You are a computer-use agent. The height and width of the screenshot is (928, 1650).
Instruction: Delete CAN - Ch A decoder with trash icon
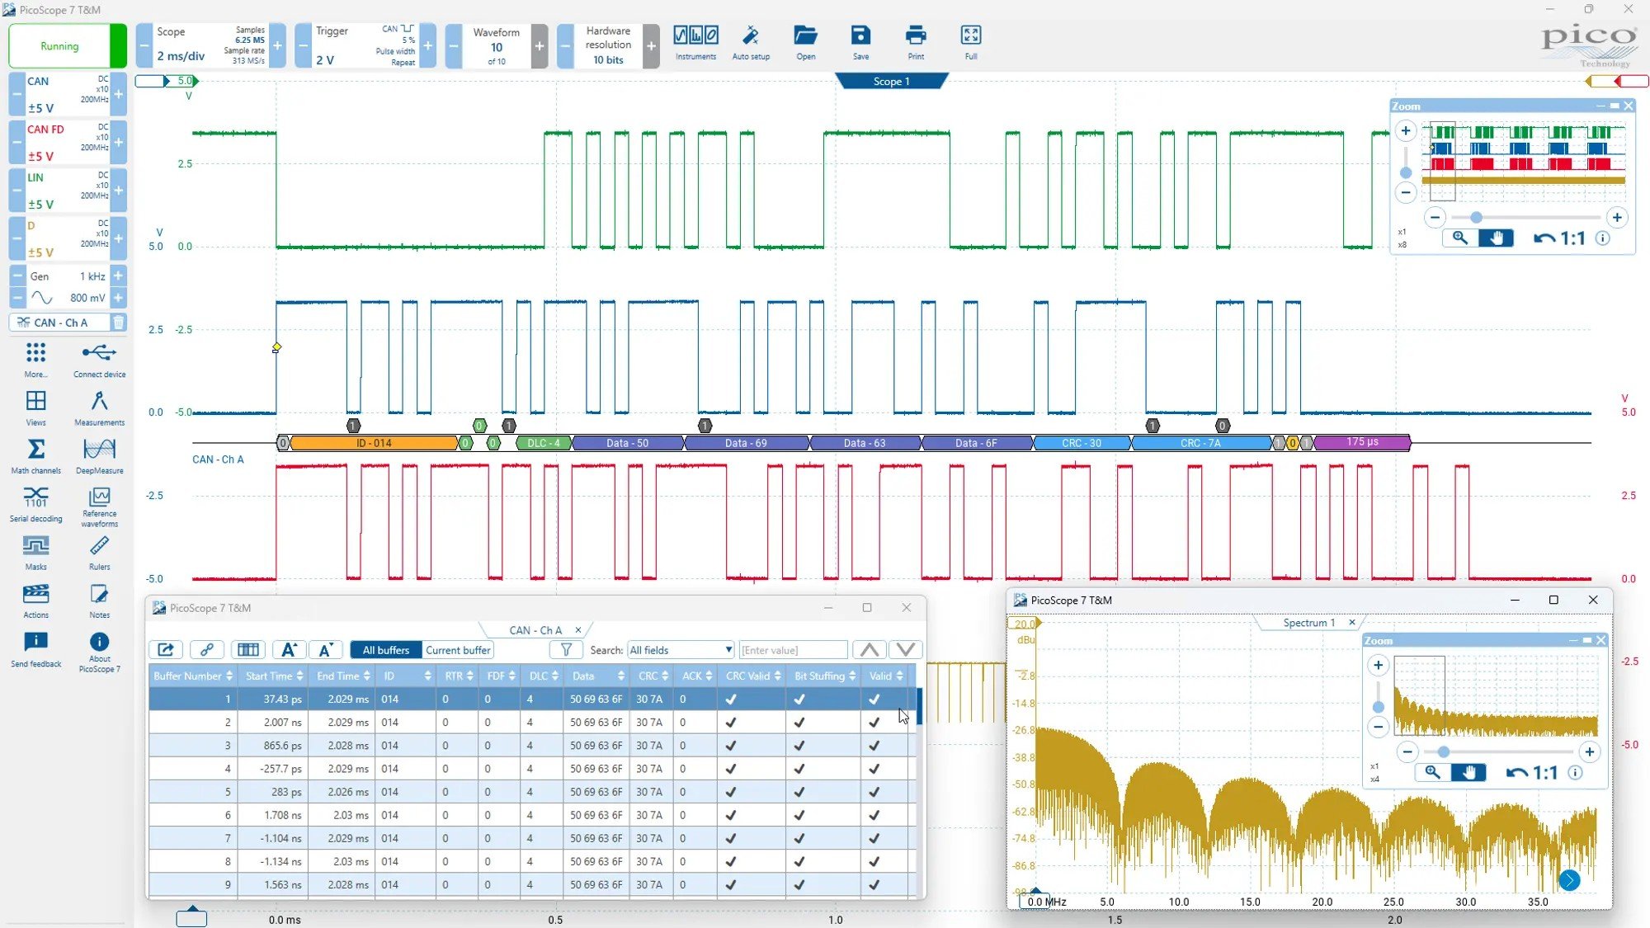pos(118,323)
